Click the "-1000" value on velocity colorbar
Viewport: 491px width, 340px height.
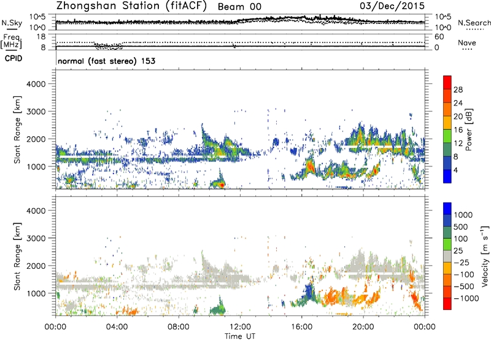[466, 298]
